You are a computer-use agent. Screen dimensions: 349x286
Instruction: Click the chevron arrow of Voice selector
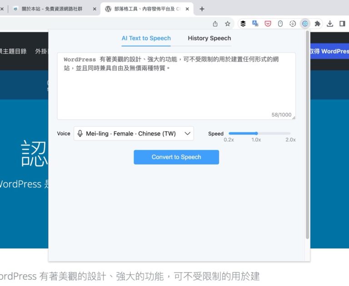tap(187, 133)
